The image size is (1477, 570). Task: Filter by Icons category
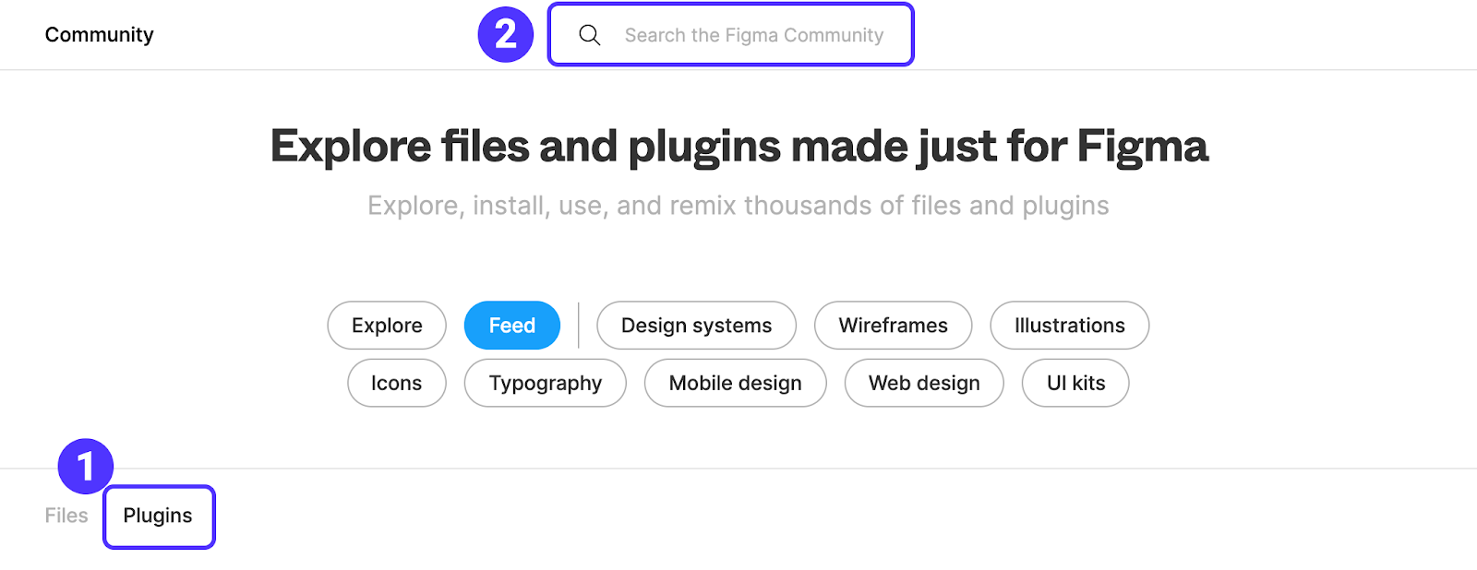[397, 383]
